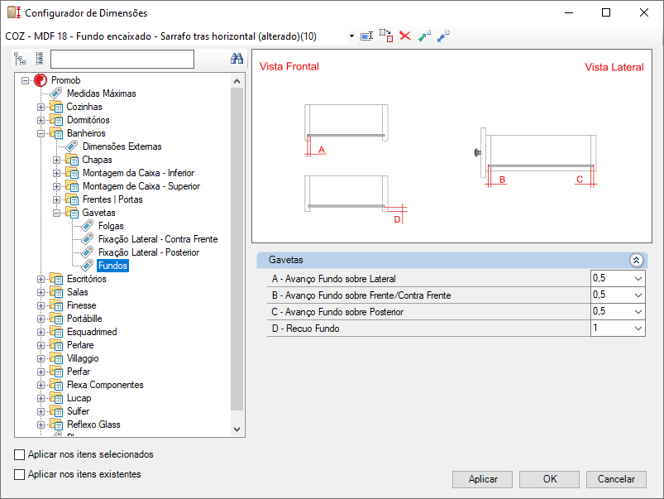Click the red Promob logo icon in the tree
Image resolution: width=664 pixels, height=499 pixels.
[41, 80]
